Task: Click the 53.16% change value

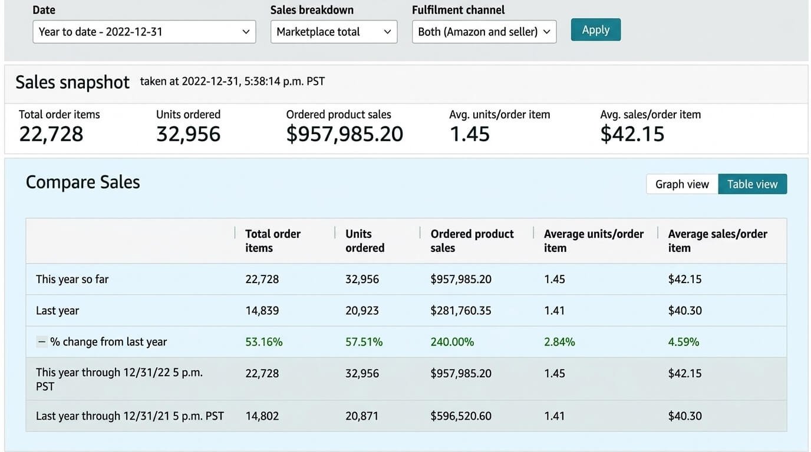Action: [x=264, y=342]
